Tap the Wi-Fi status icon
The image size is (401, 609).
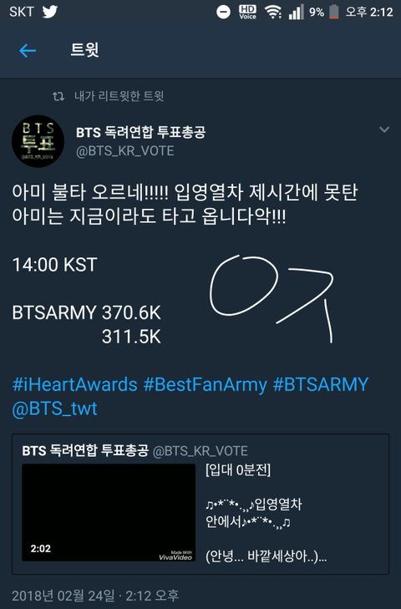click(273, 12)
